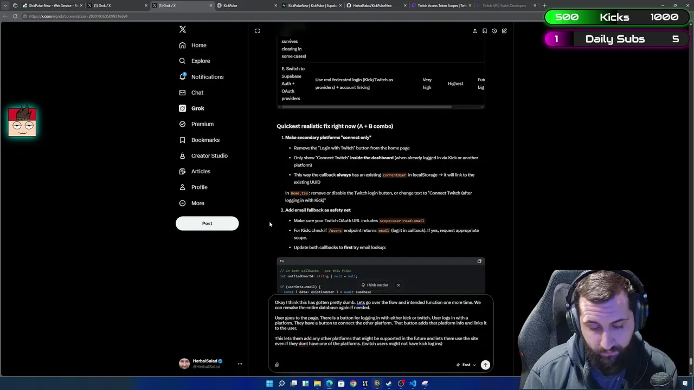694x390 pixels.
Task: Open Google Chrome from taskbar
Action: [353, 383]
